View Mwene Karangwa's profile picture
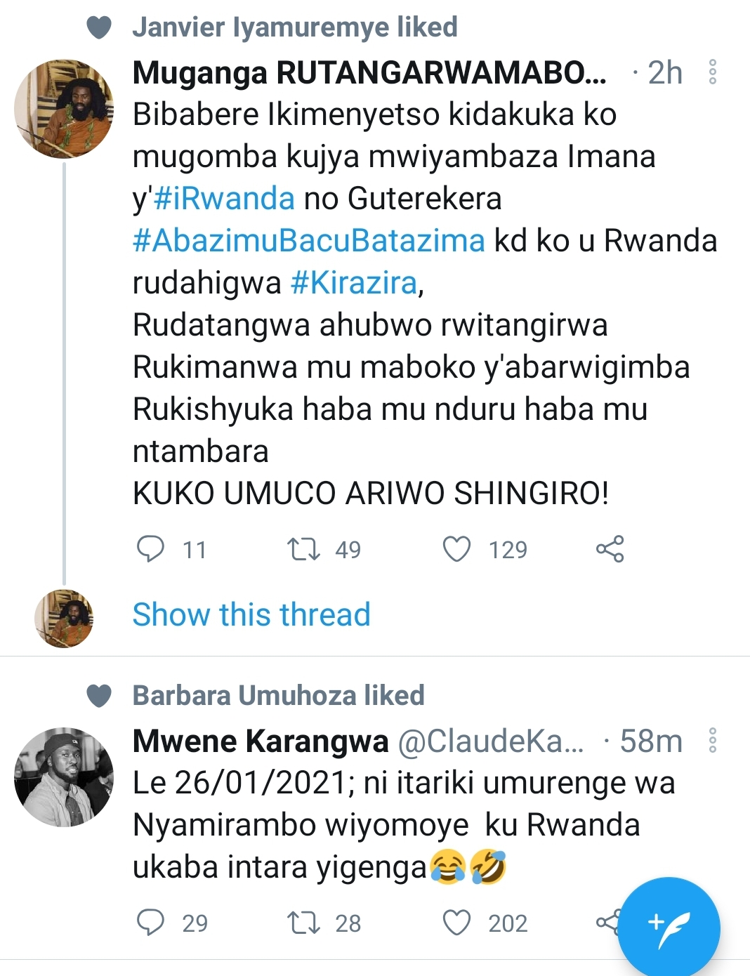The image size is (750, 976). (64, 777)
